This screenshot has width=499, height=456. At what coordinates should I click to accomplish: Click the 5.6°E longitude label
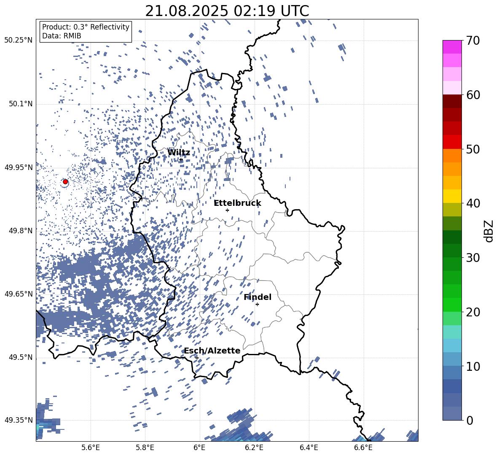point(91,448)
